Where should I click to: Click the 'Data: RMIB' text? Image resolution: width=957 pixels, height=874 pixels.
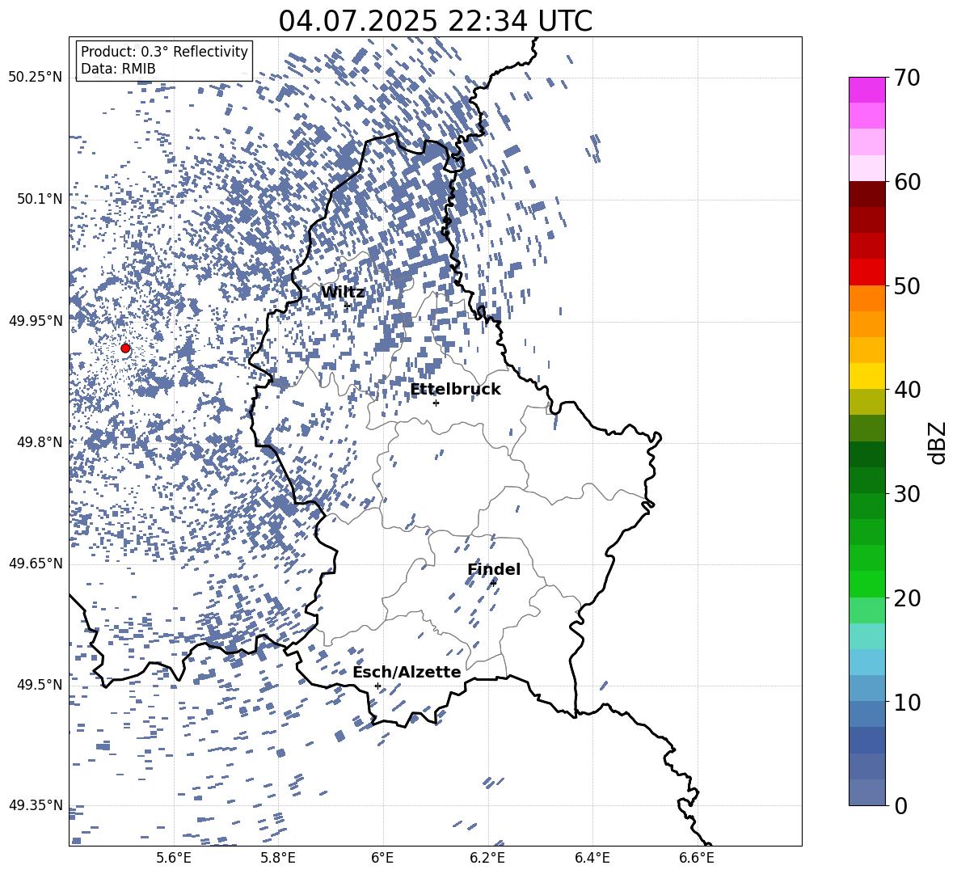(118, 69)
